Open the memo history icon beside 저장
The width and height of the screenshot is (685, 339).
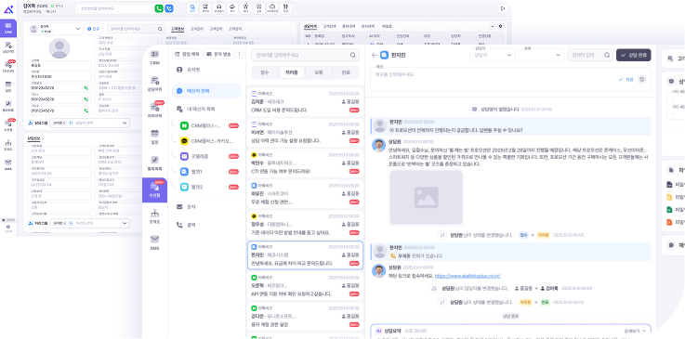641,79
